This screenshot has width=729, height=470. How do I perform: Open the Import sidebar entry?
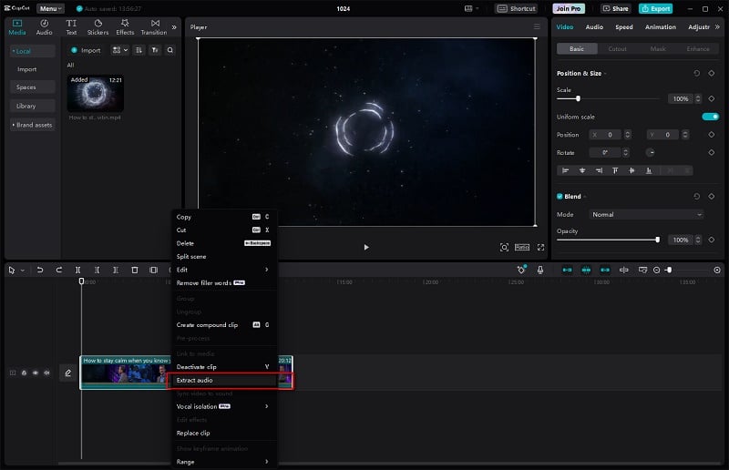tap(27, 69)
